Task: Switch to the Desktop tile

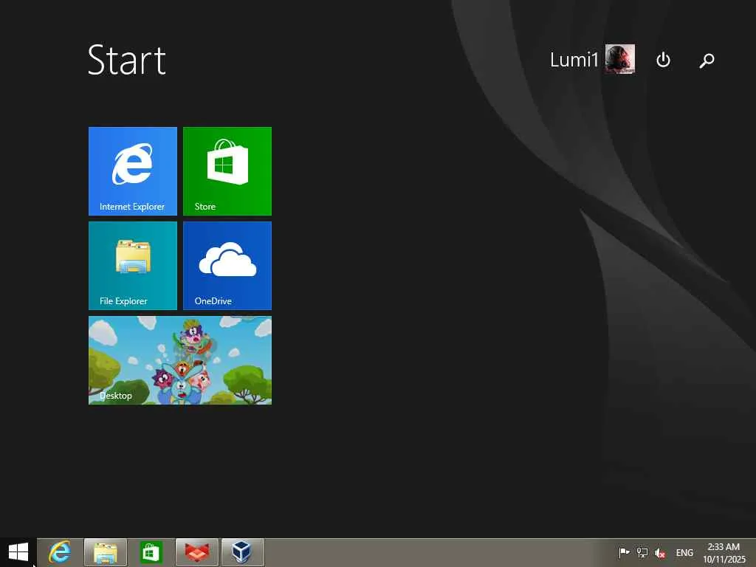Action: click(180, 360)
